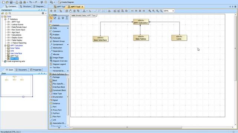This screenshot has width=238, height=133.
Task: Switch to the Zoom panel tab
Action: [9, 70]
